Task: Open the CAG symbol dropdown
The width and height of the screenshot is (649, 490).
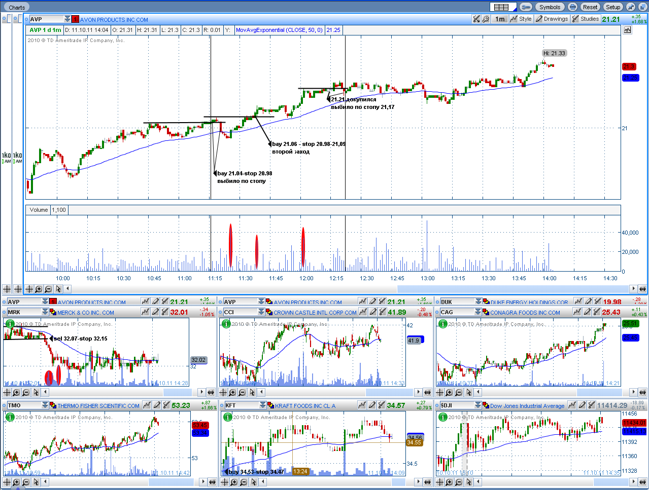Action: [478, 313]
